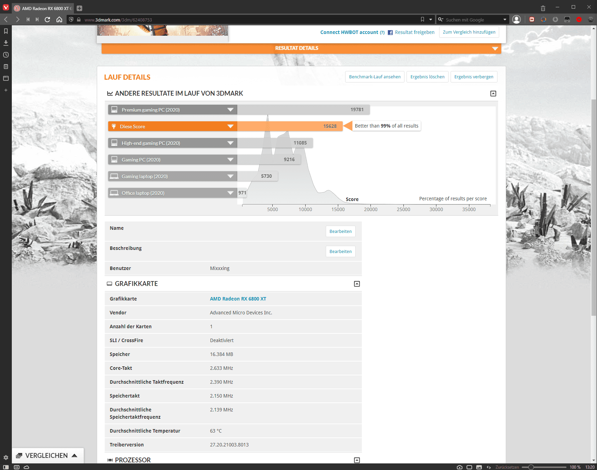597x470 pixels.
Task: Edit Beschreibung via Bearbeiten button
Action: 340,252
